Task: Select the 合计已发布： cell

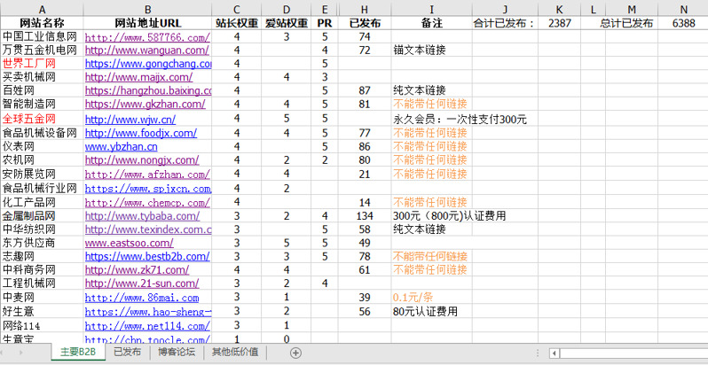Action: point(505,23)
